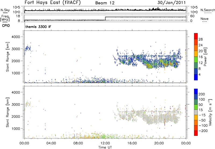Image resolution: width=215 pixels, height=149 pixels.
Task: Select the "N.Sky" legend label
Action: click(5, 10)
